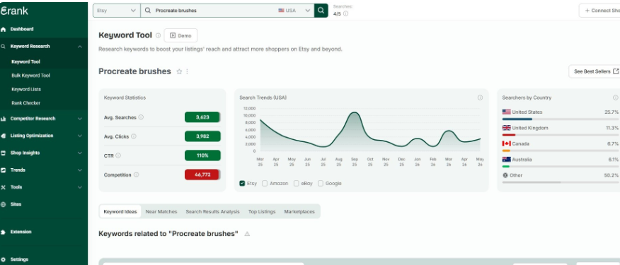Click the Connect Shop button
This screenshot has width=620, height=265.
[x=599, y=11]
